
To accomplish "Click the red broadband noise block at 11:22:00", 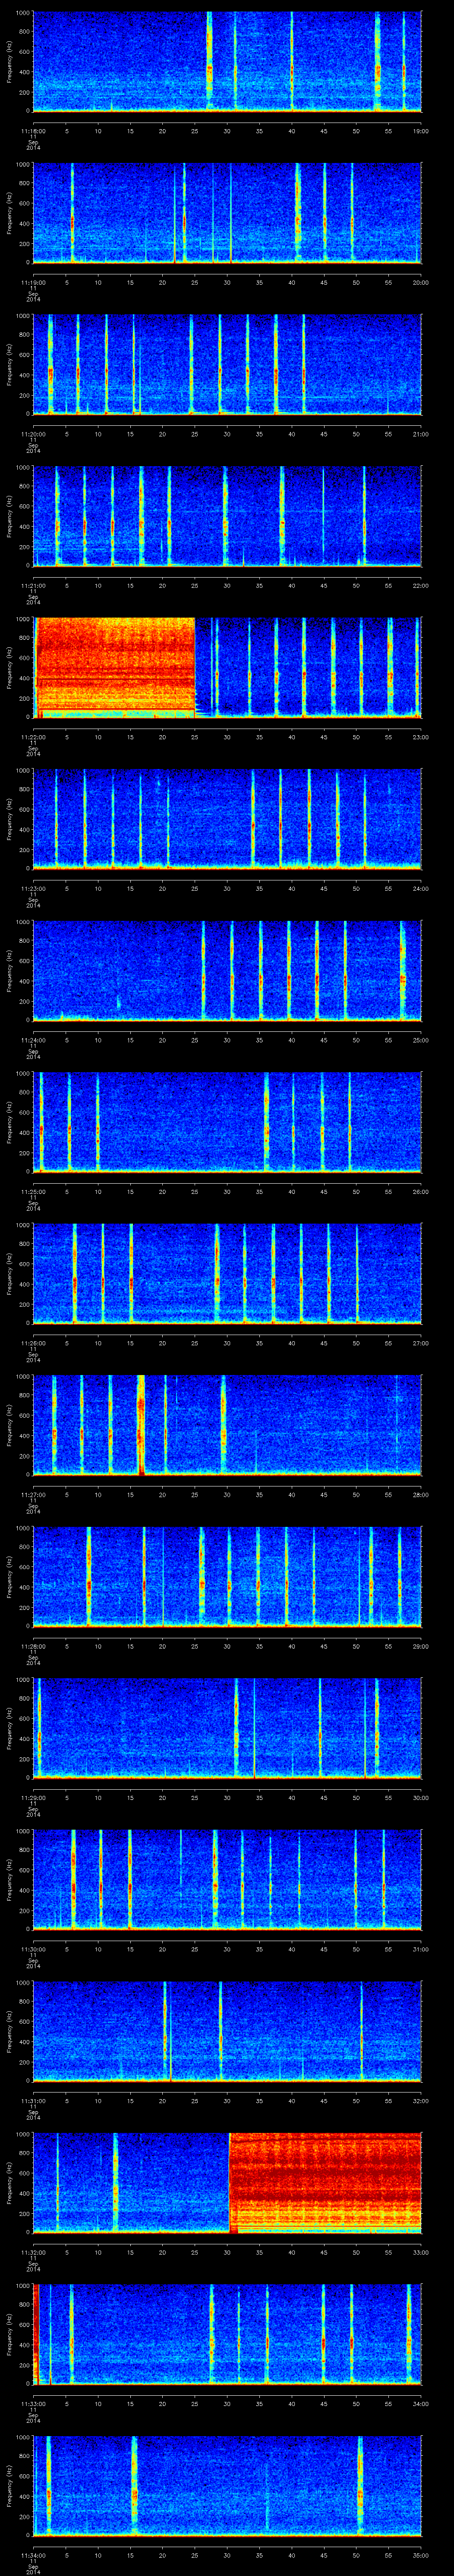I will pyautogui.click(x=115, y=665).
